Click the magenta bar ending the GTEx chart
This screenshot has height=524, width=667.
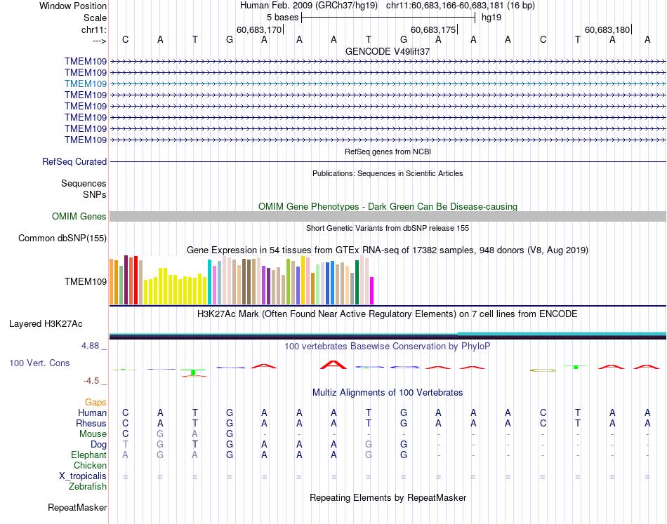(372, 290)
